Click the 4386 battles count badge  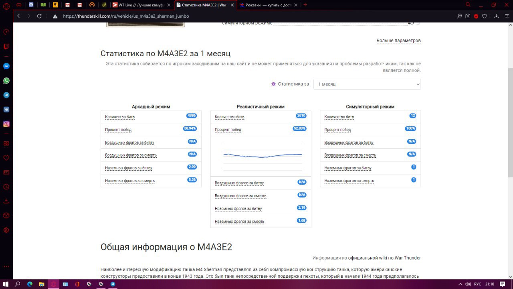pos(192,116)
